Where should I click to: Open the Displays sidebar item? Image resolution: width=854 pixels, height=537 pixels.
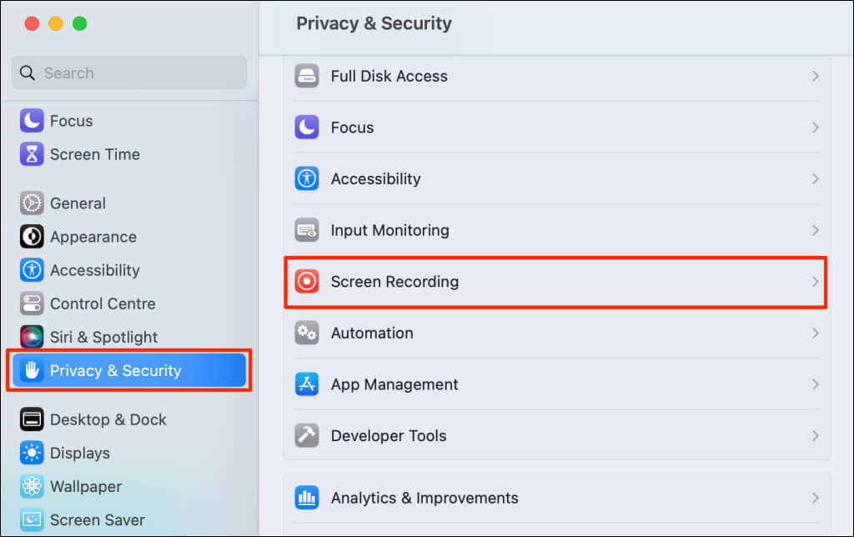[x=79, y=454]
